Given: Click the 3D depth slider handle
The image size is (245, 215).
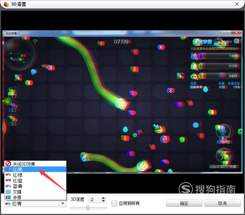Looking at the screenshot, I should coord(88,208).
